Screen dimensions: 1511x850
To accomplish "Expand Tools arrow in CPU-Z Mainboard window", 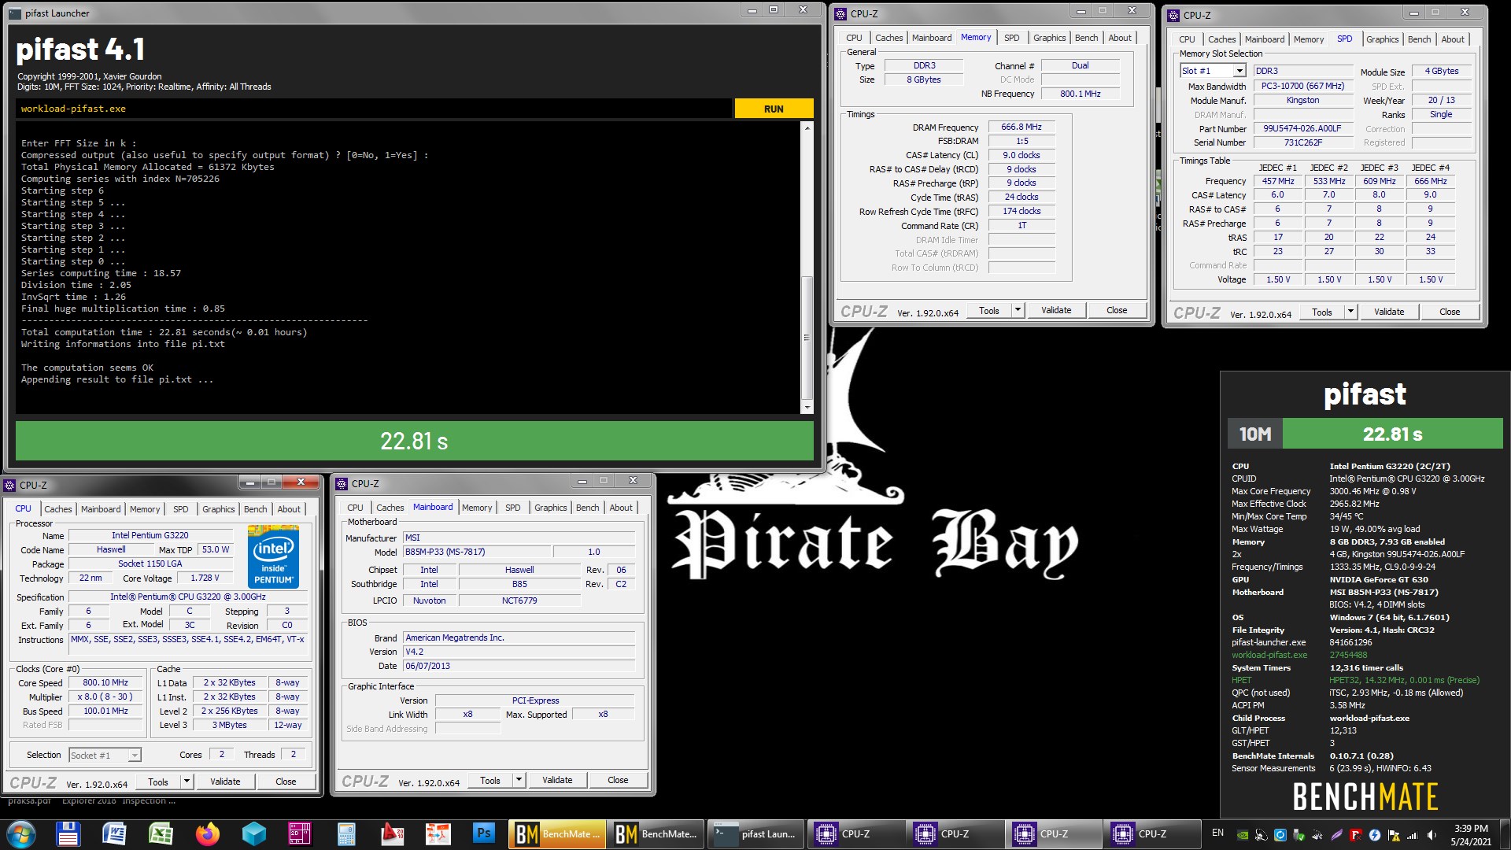I will pos(519,780).
